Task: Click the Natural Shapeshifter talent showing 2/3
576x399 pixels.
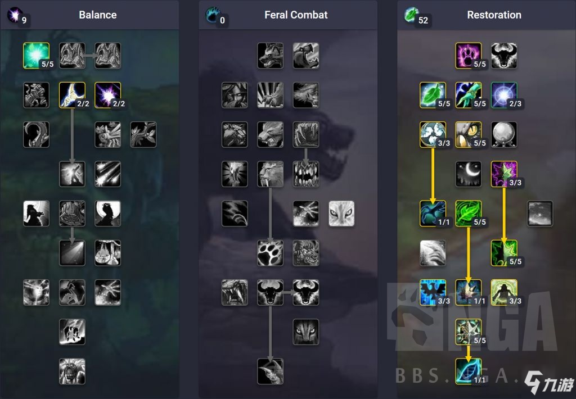Action: [504, 95]
